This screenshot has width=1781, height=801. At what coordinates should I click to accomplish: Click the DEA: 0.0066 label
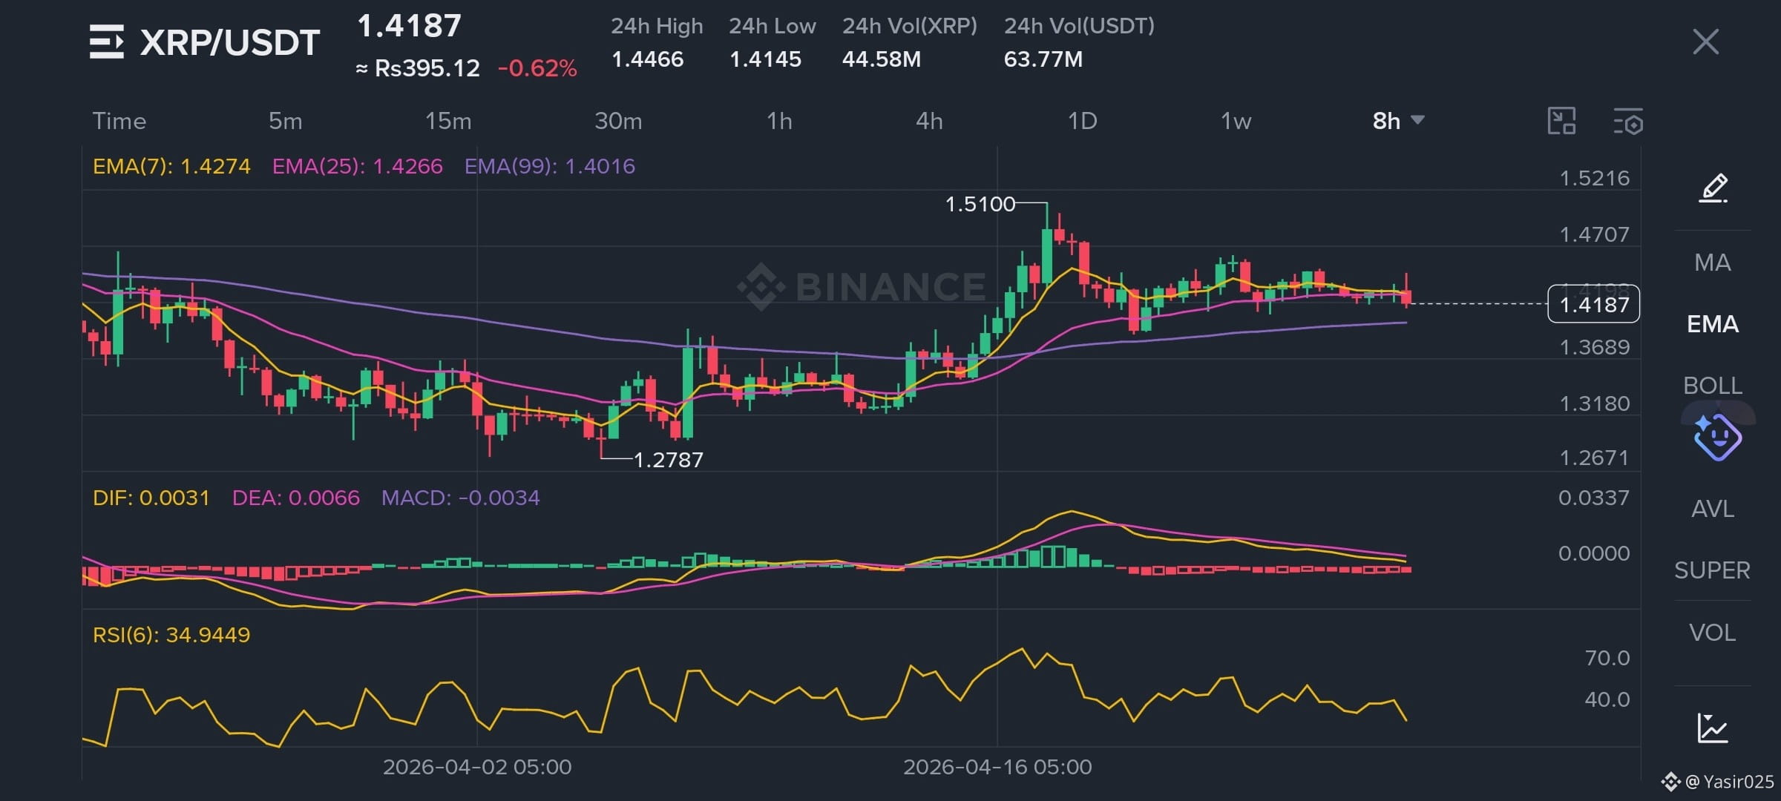click(x=295, y=498)
